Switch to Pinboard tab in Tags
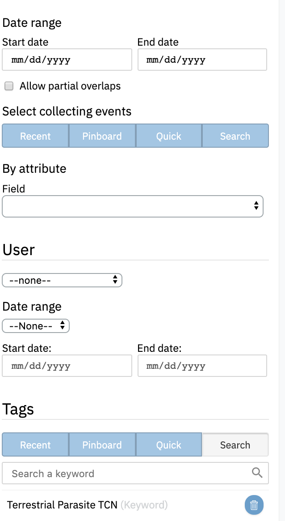The height and width of the screenshot is (521, 285). pyautogui.click(x=102, y=445)
